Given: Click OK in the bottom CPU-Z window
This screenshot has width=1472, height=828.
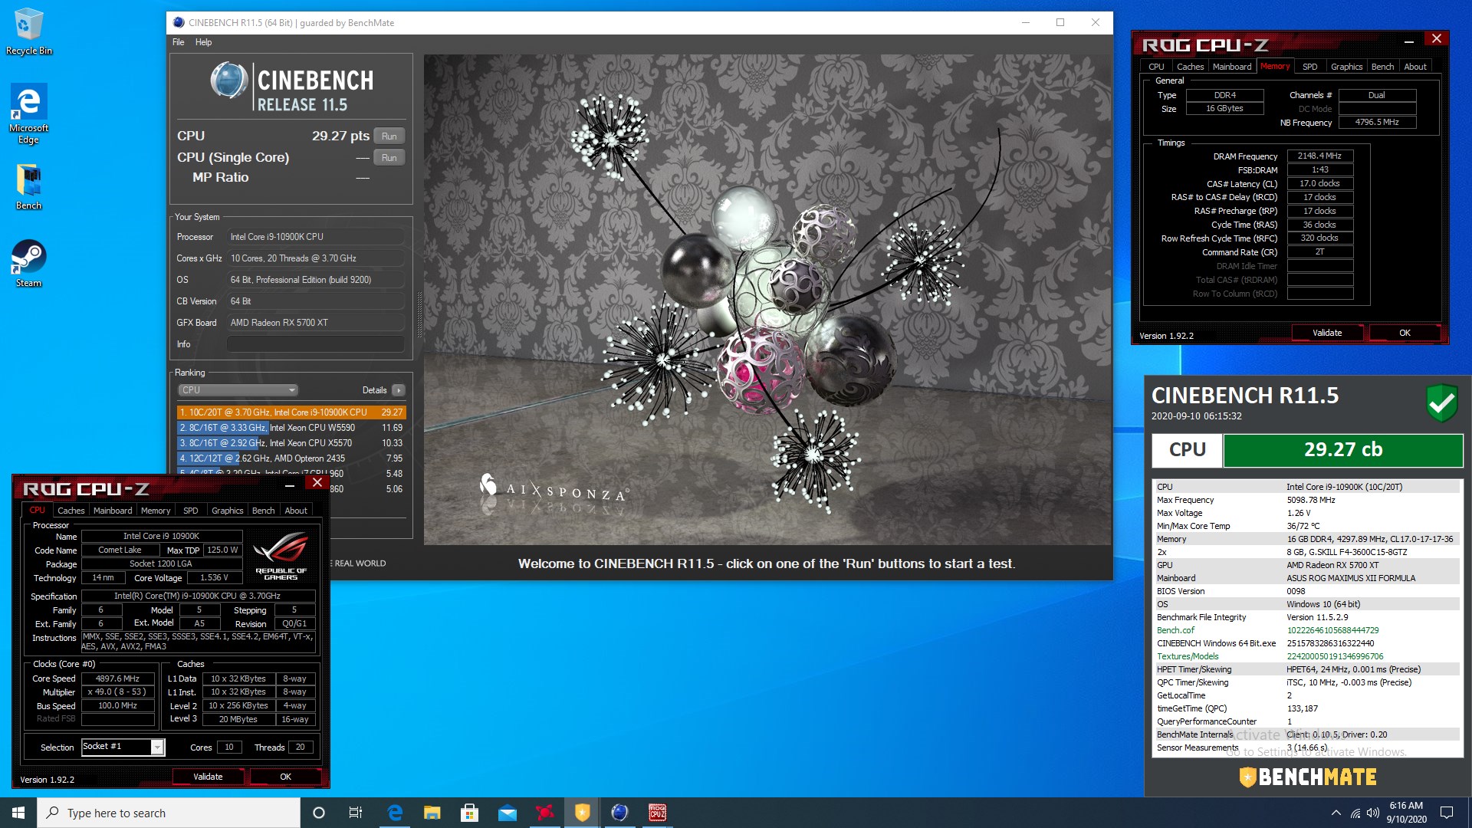Looking at the screenshot, I should [285, 777].
